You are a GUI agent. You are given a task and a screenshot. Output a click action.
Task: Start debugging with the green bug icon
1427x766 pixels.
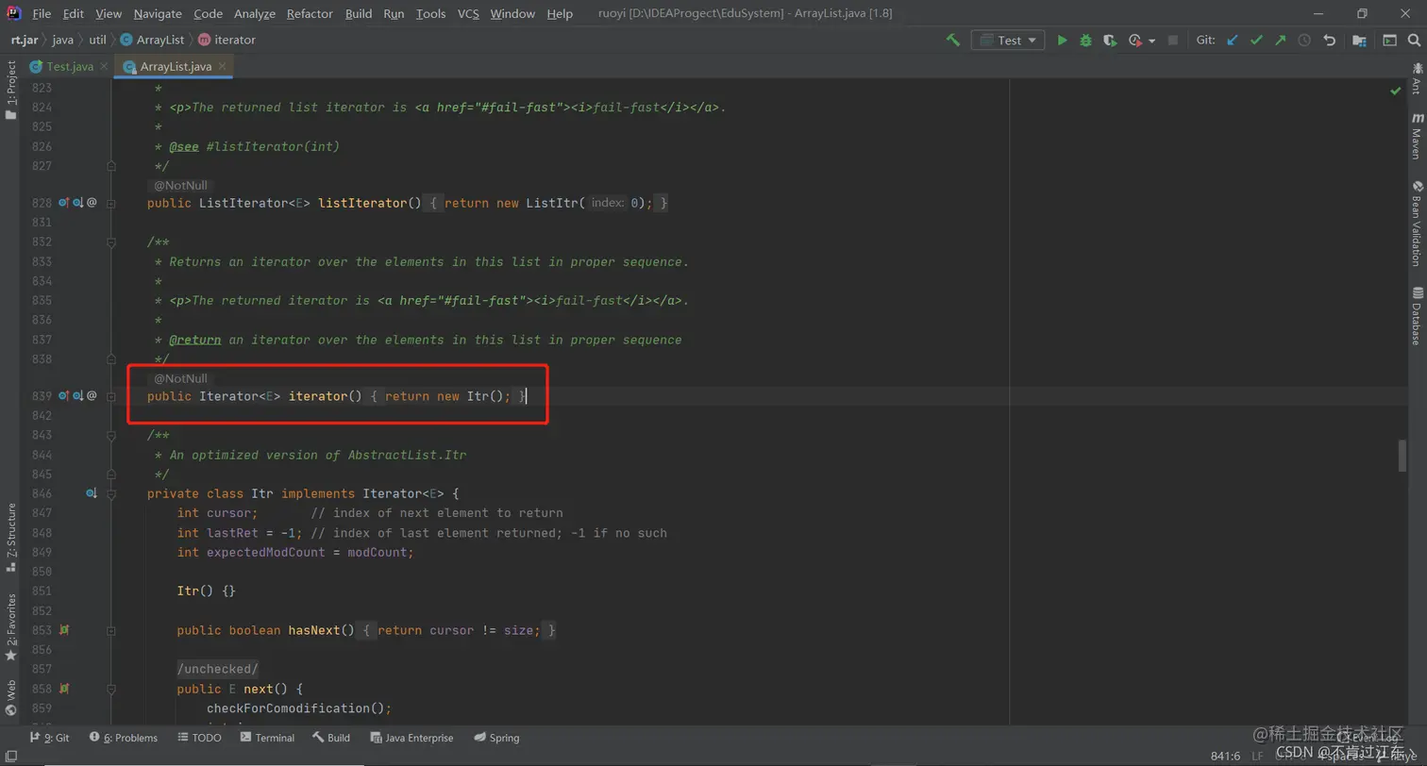[1086, 41]
